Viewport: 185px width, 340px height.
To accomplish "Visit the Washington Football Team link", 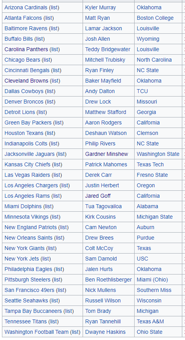I will coord(36,332).
